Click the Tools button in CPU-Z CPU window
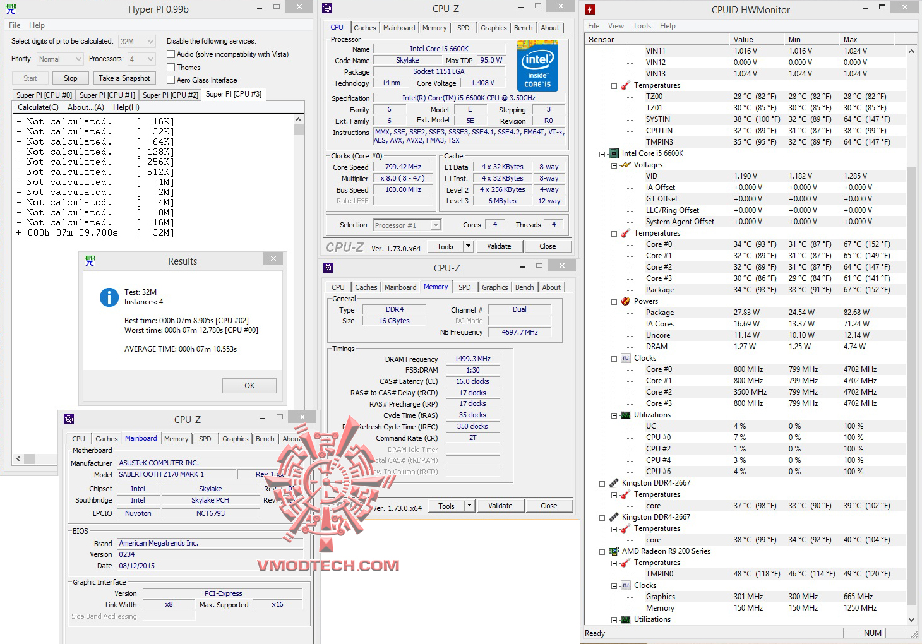 (x=445, y=246)
